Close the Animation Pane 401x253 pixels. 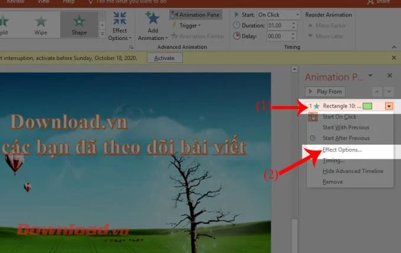pos(390,75)
